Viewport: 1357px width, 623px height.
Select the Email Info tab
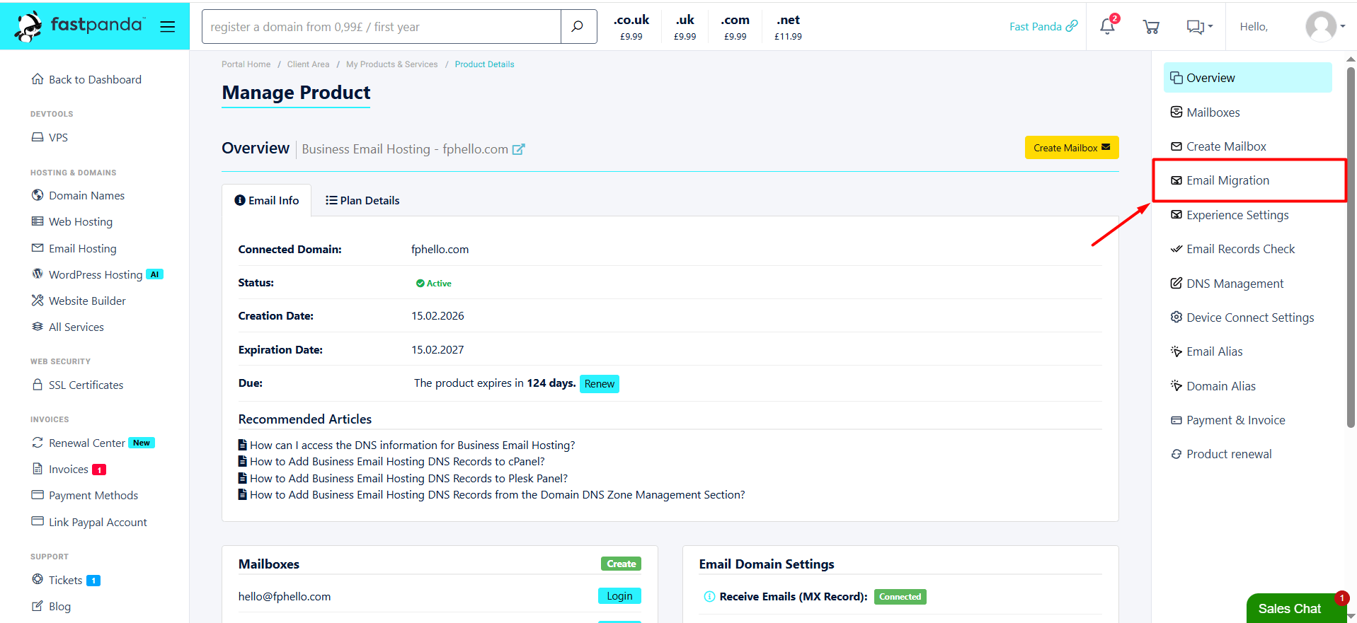click(x=267, y=201)
